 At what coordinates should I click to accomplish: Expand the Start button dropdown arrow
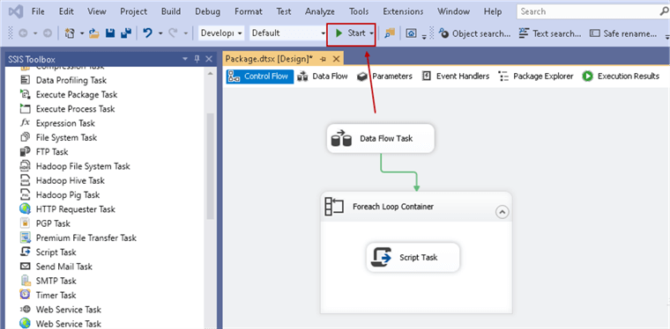point(372,33)
